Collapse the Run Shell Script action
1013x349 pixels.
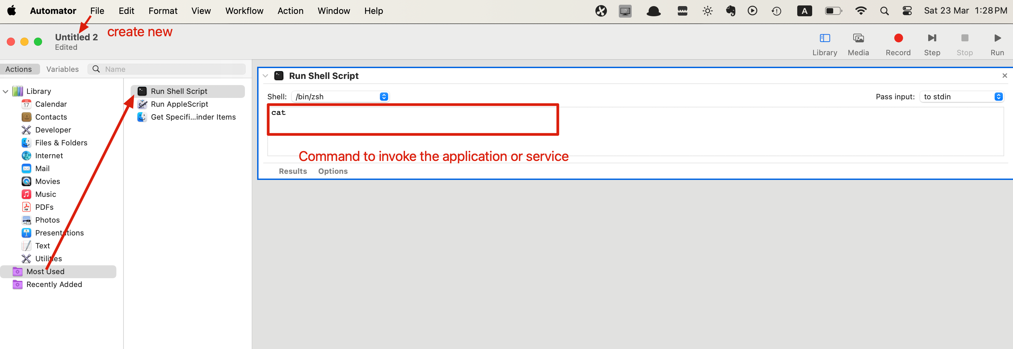[265, 76]
